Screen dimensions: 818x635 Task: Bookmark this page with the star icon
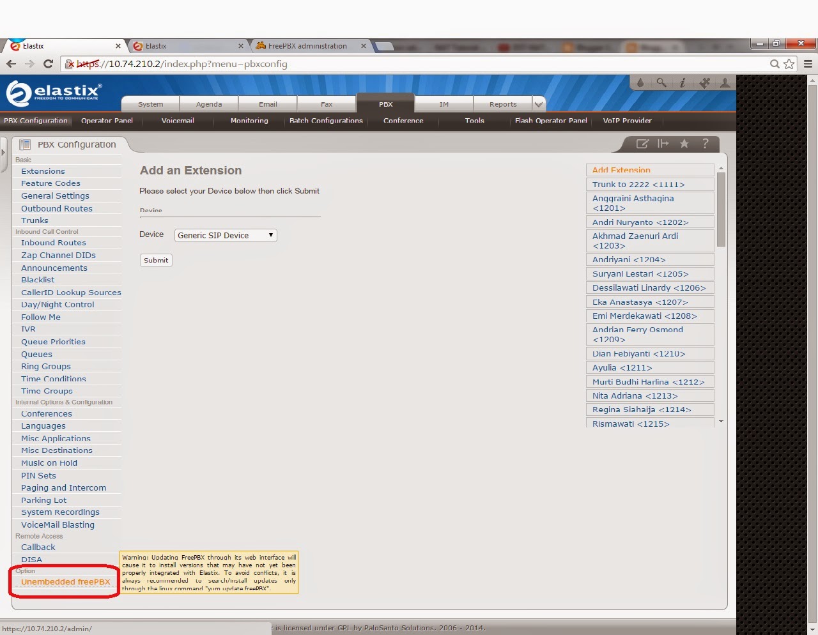point(684,144)
